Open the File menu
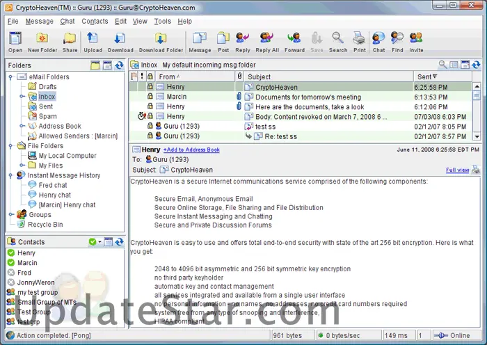 (13, 21)
